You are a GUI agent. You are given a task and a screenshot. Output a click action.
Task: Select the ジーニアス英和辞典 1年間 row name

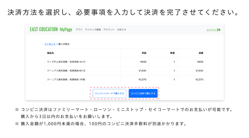click(x=66, y=80)
